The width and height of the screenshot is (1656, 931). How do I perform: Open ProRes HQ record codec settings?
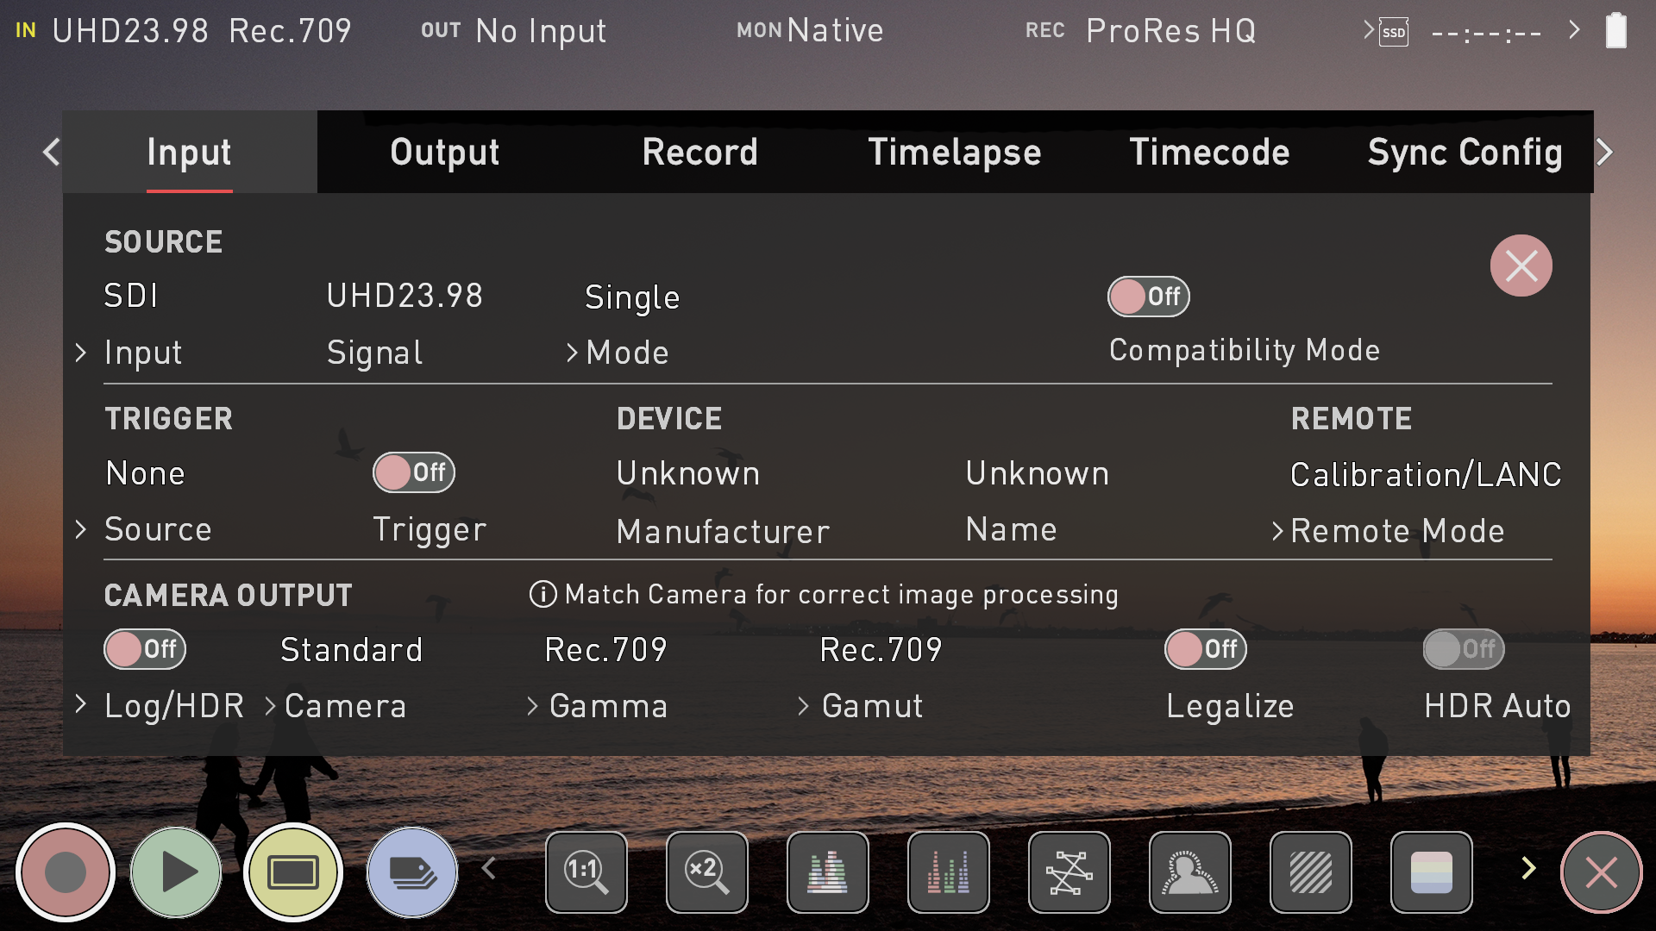click(1170, 31)
